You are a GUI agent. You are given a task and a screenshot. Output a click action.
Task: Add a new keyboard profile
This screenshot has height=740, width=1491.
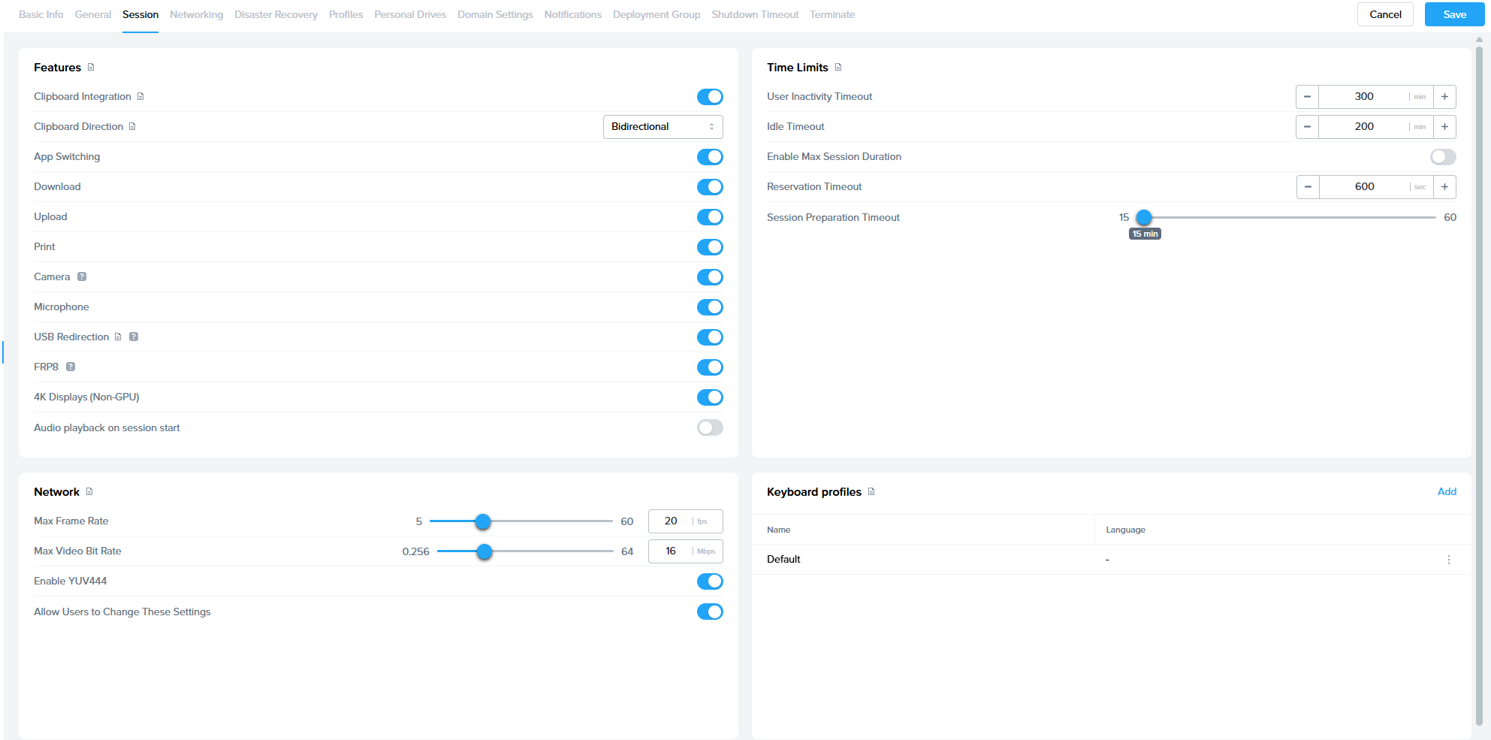coord(1447,492)
